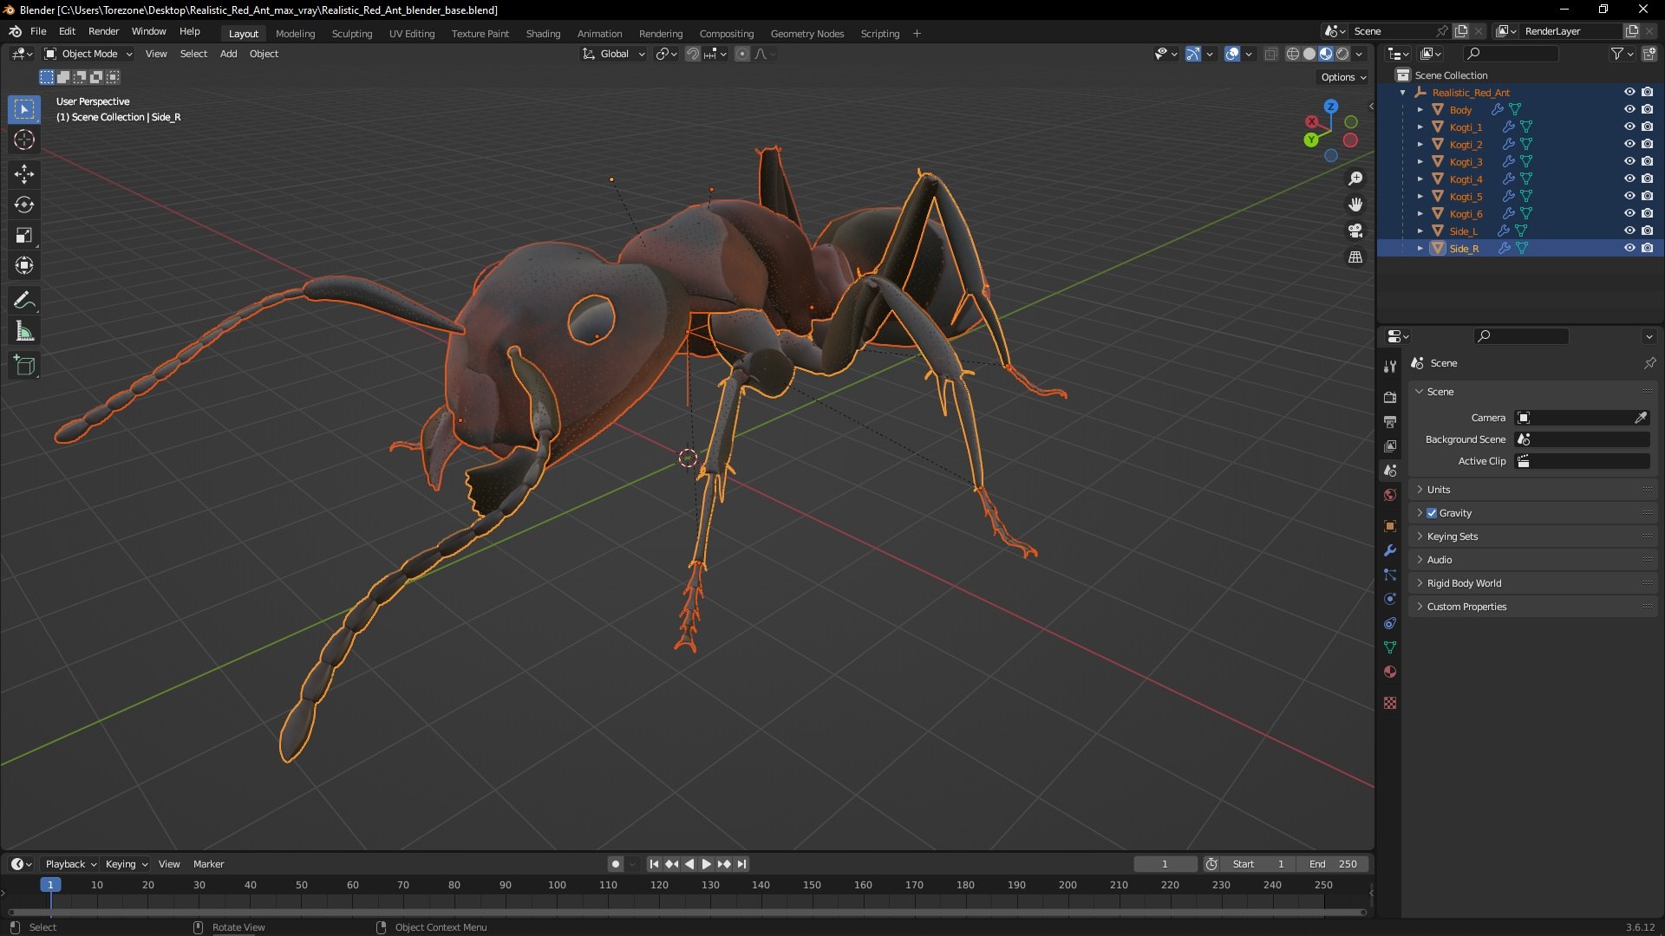Open the Playback dropdown in timeline
1665x936 pixels.
click(70, 864)
